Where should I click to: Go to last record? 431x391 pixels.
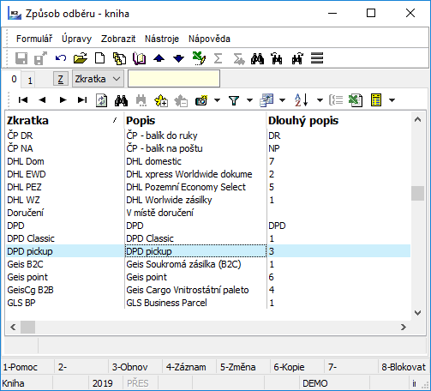coord(82,100)
